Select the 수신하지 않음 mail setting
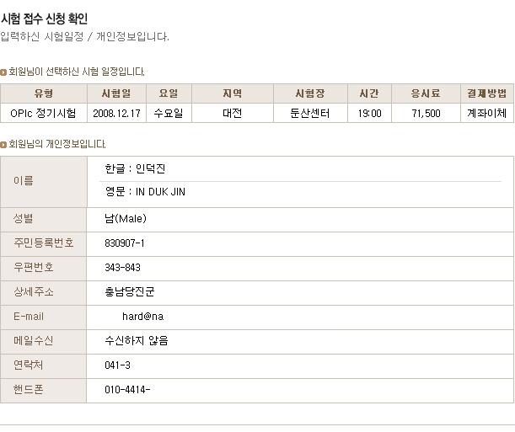The width and height of the screenshot is (515, 432). pos(137,340)
